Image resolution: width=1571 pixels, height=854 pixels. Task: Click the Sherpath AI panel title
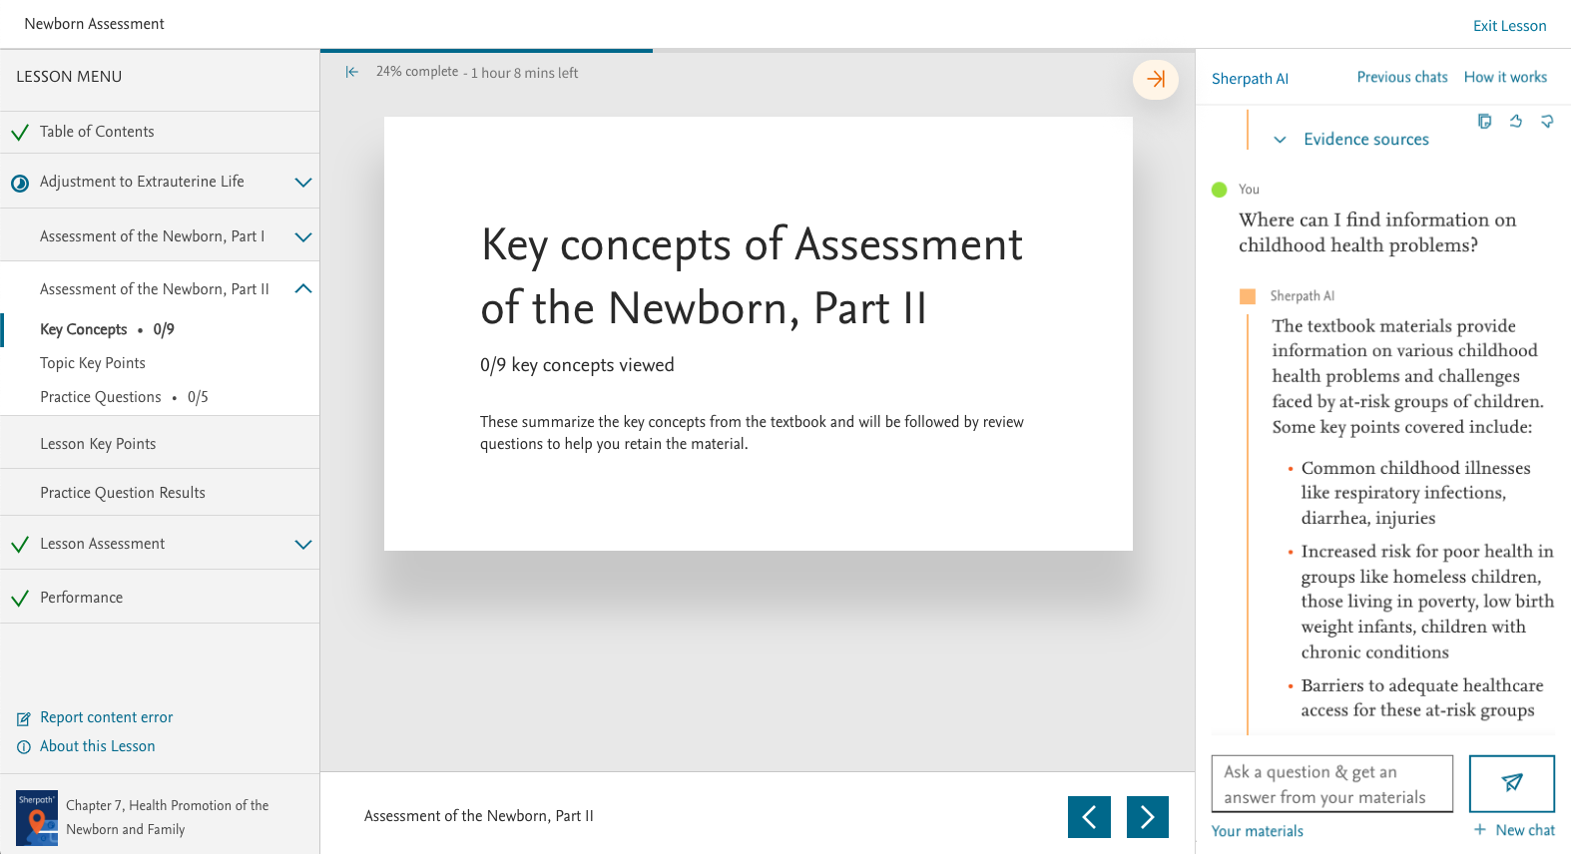pyautogui.click(x=1250, y=79)
